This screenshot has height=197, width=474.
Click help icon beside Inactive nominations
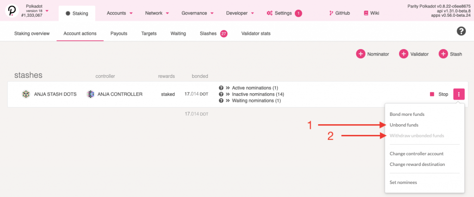(221, 94)
